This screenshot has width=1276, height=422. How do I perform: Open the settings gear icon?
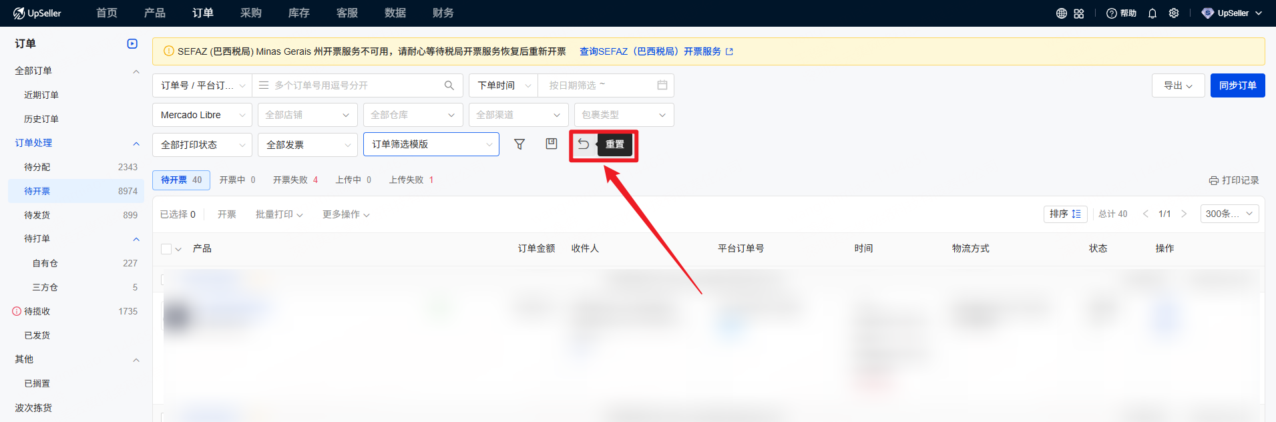1174,13
